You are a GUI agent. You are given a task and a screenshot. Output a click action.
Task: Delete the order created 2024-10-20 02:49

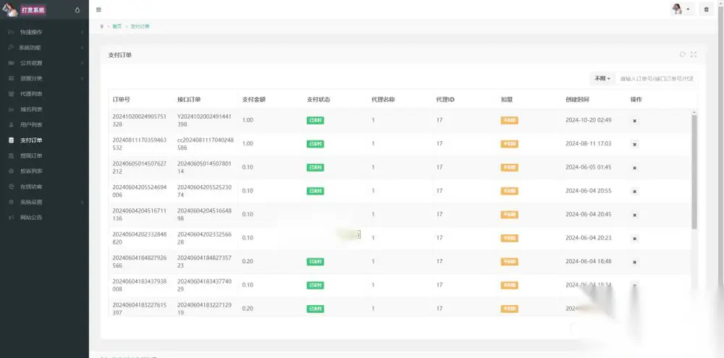click(634, 120)
